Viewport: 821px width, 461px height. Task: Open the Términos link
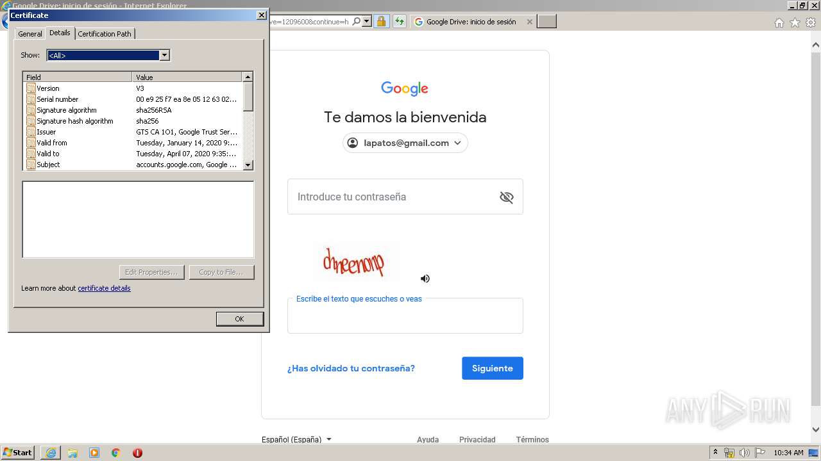(532, 439)
